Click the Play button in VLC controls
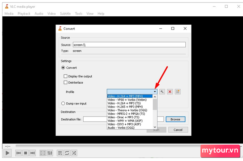243x161 pixels. pyautogui.click(x=8, y=153)
